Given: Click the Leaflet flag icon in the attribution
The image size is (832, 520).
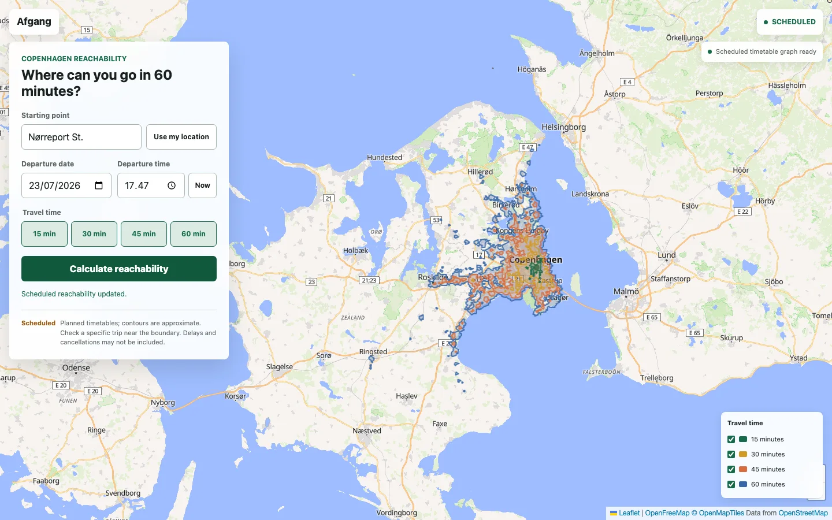Looking at the screenshot, I should (x=614, y=513).
